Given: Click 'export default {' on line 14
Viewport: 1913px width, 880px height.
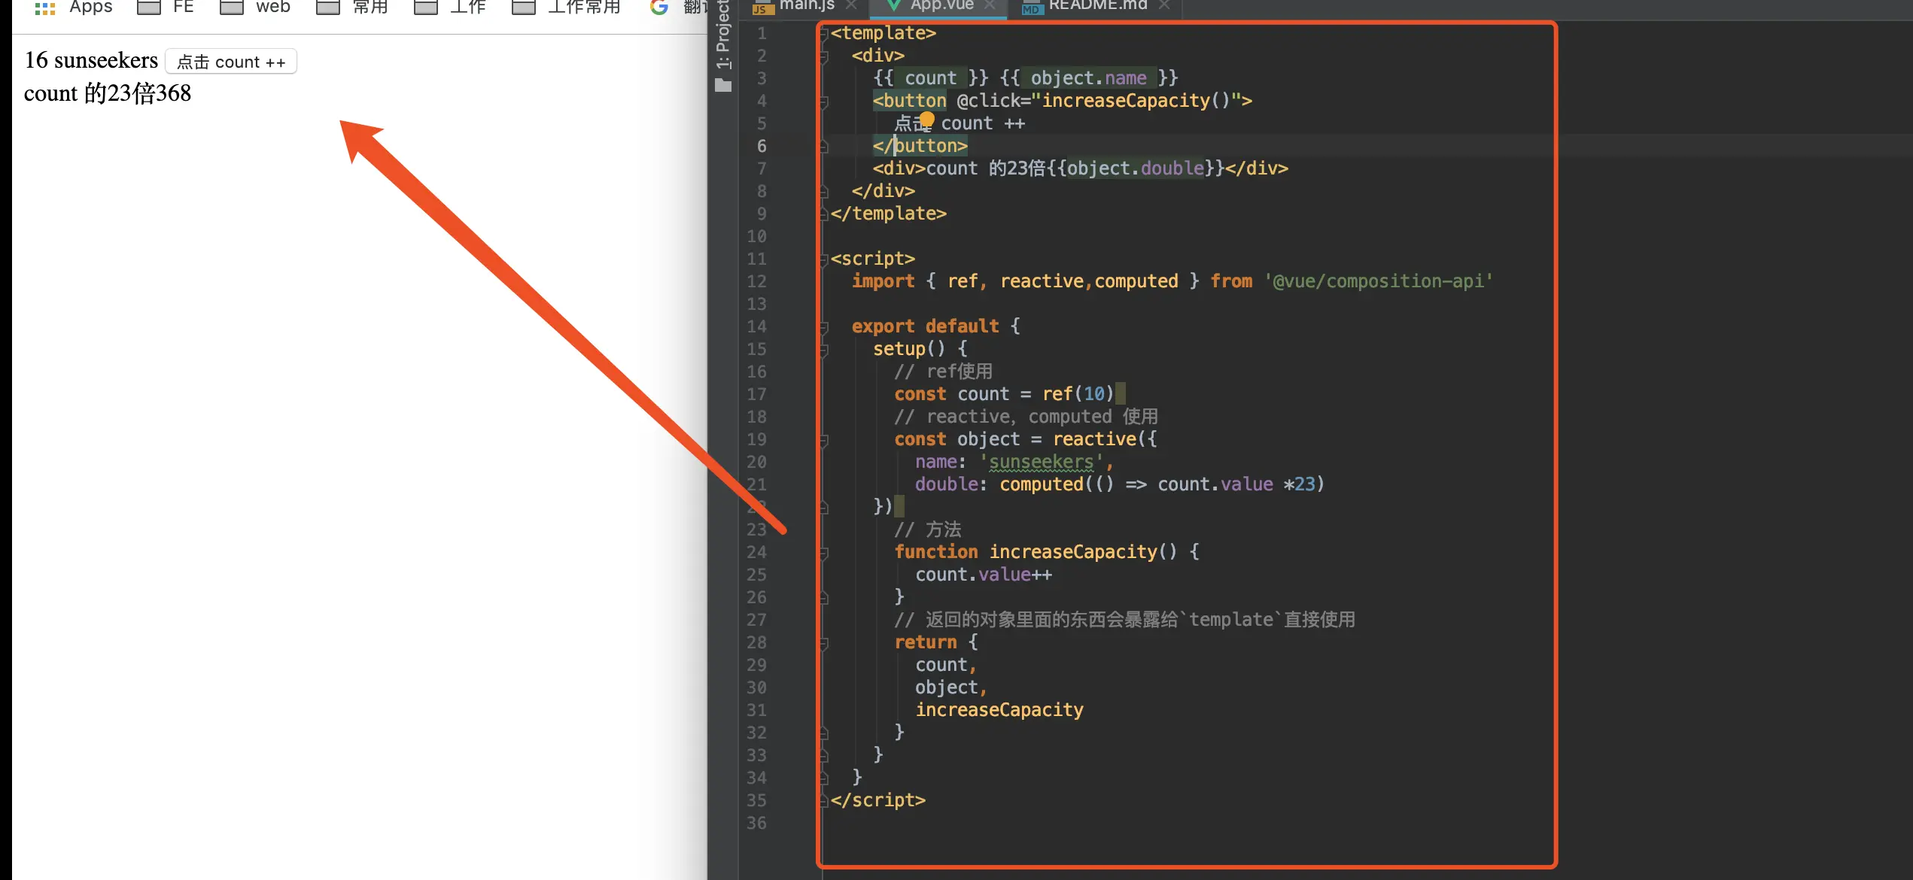Looking at the screenshot, I should pos(936,326).
